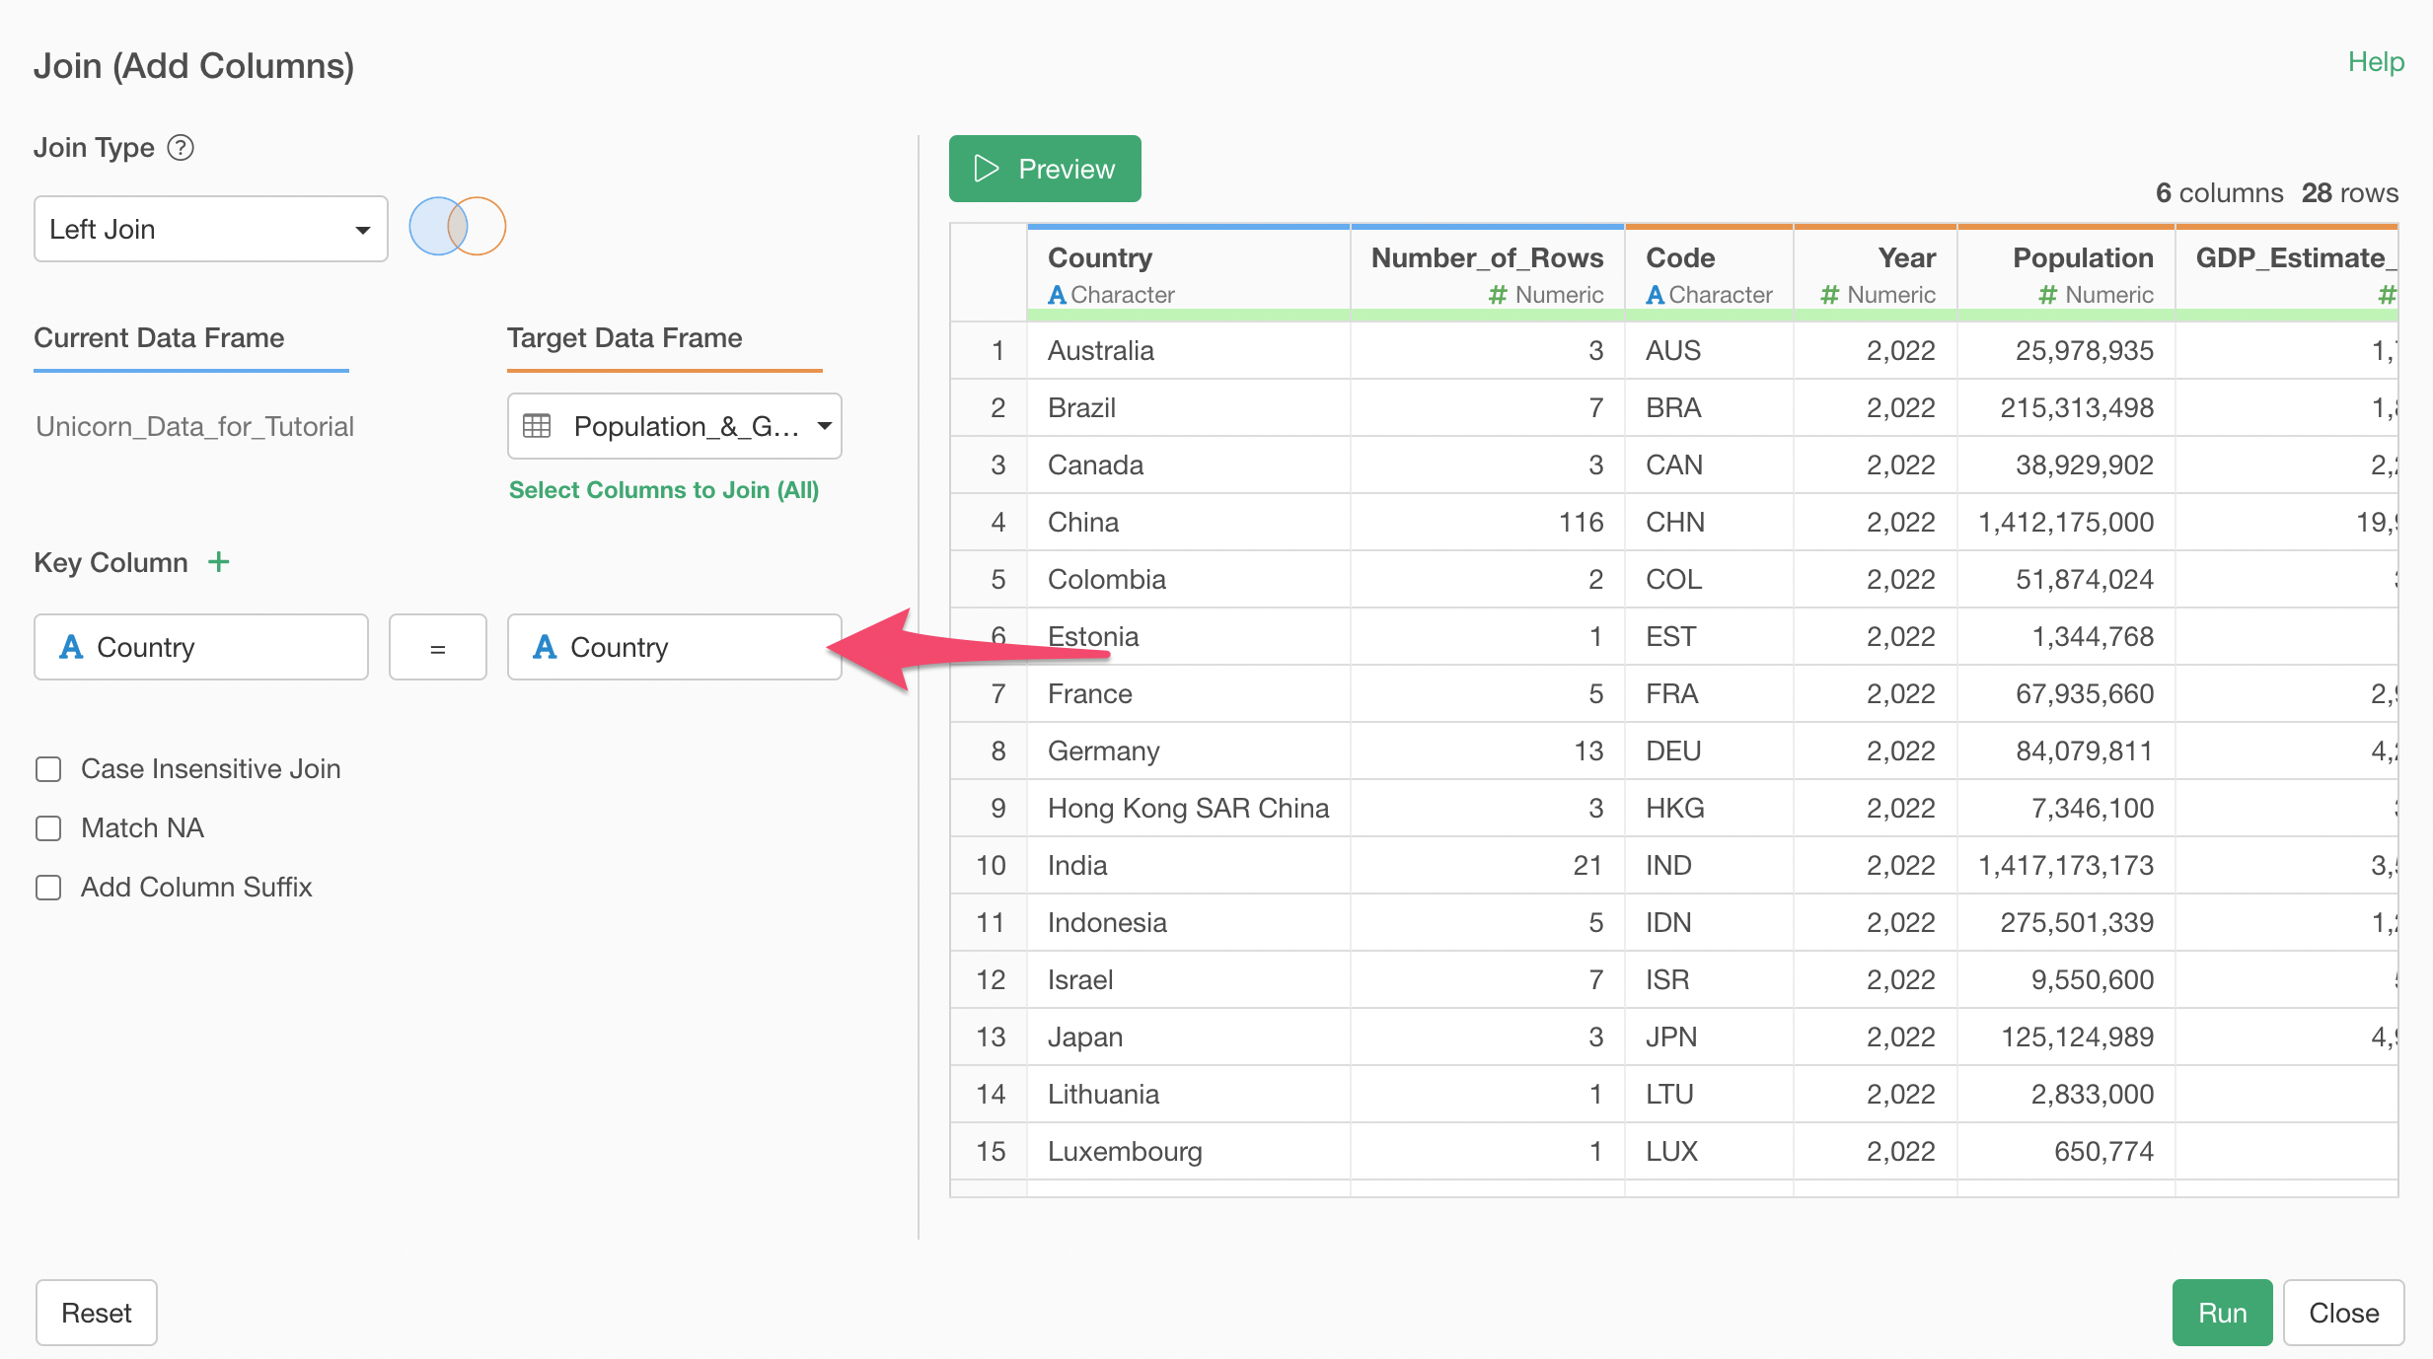Click the Character type icon under Code header
This screenshot has height=1359, width=2433.
tap(1655, 295)
